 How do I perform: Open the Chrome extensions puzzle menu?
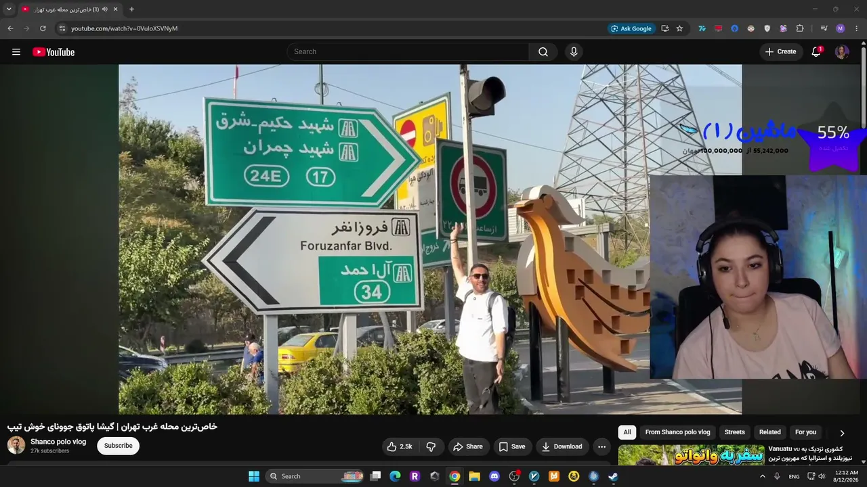point(800,28)
